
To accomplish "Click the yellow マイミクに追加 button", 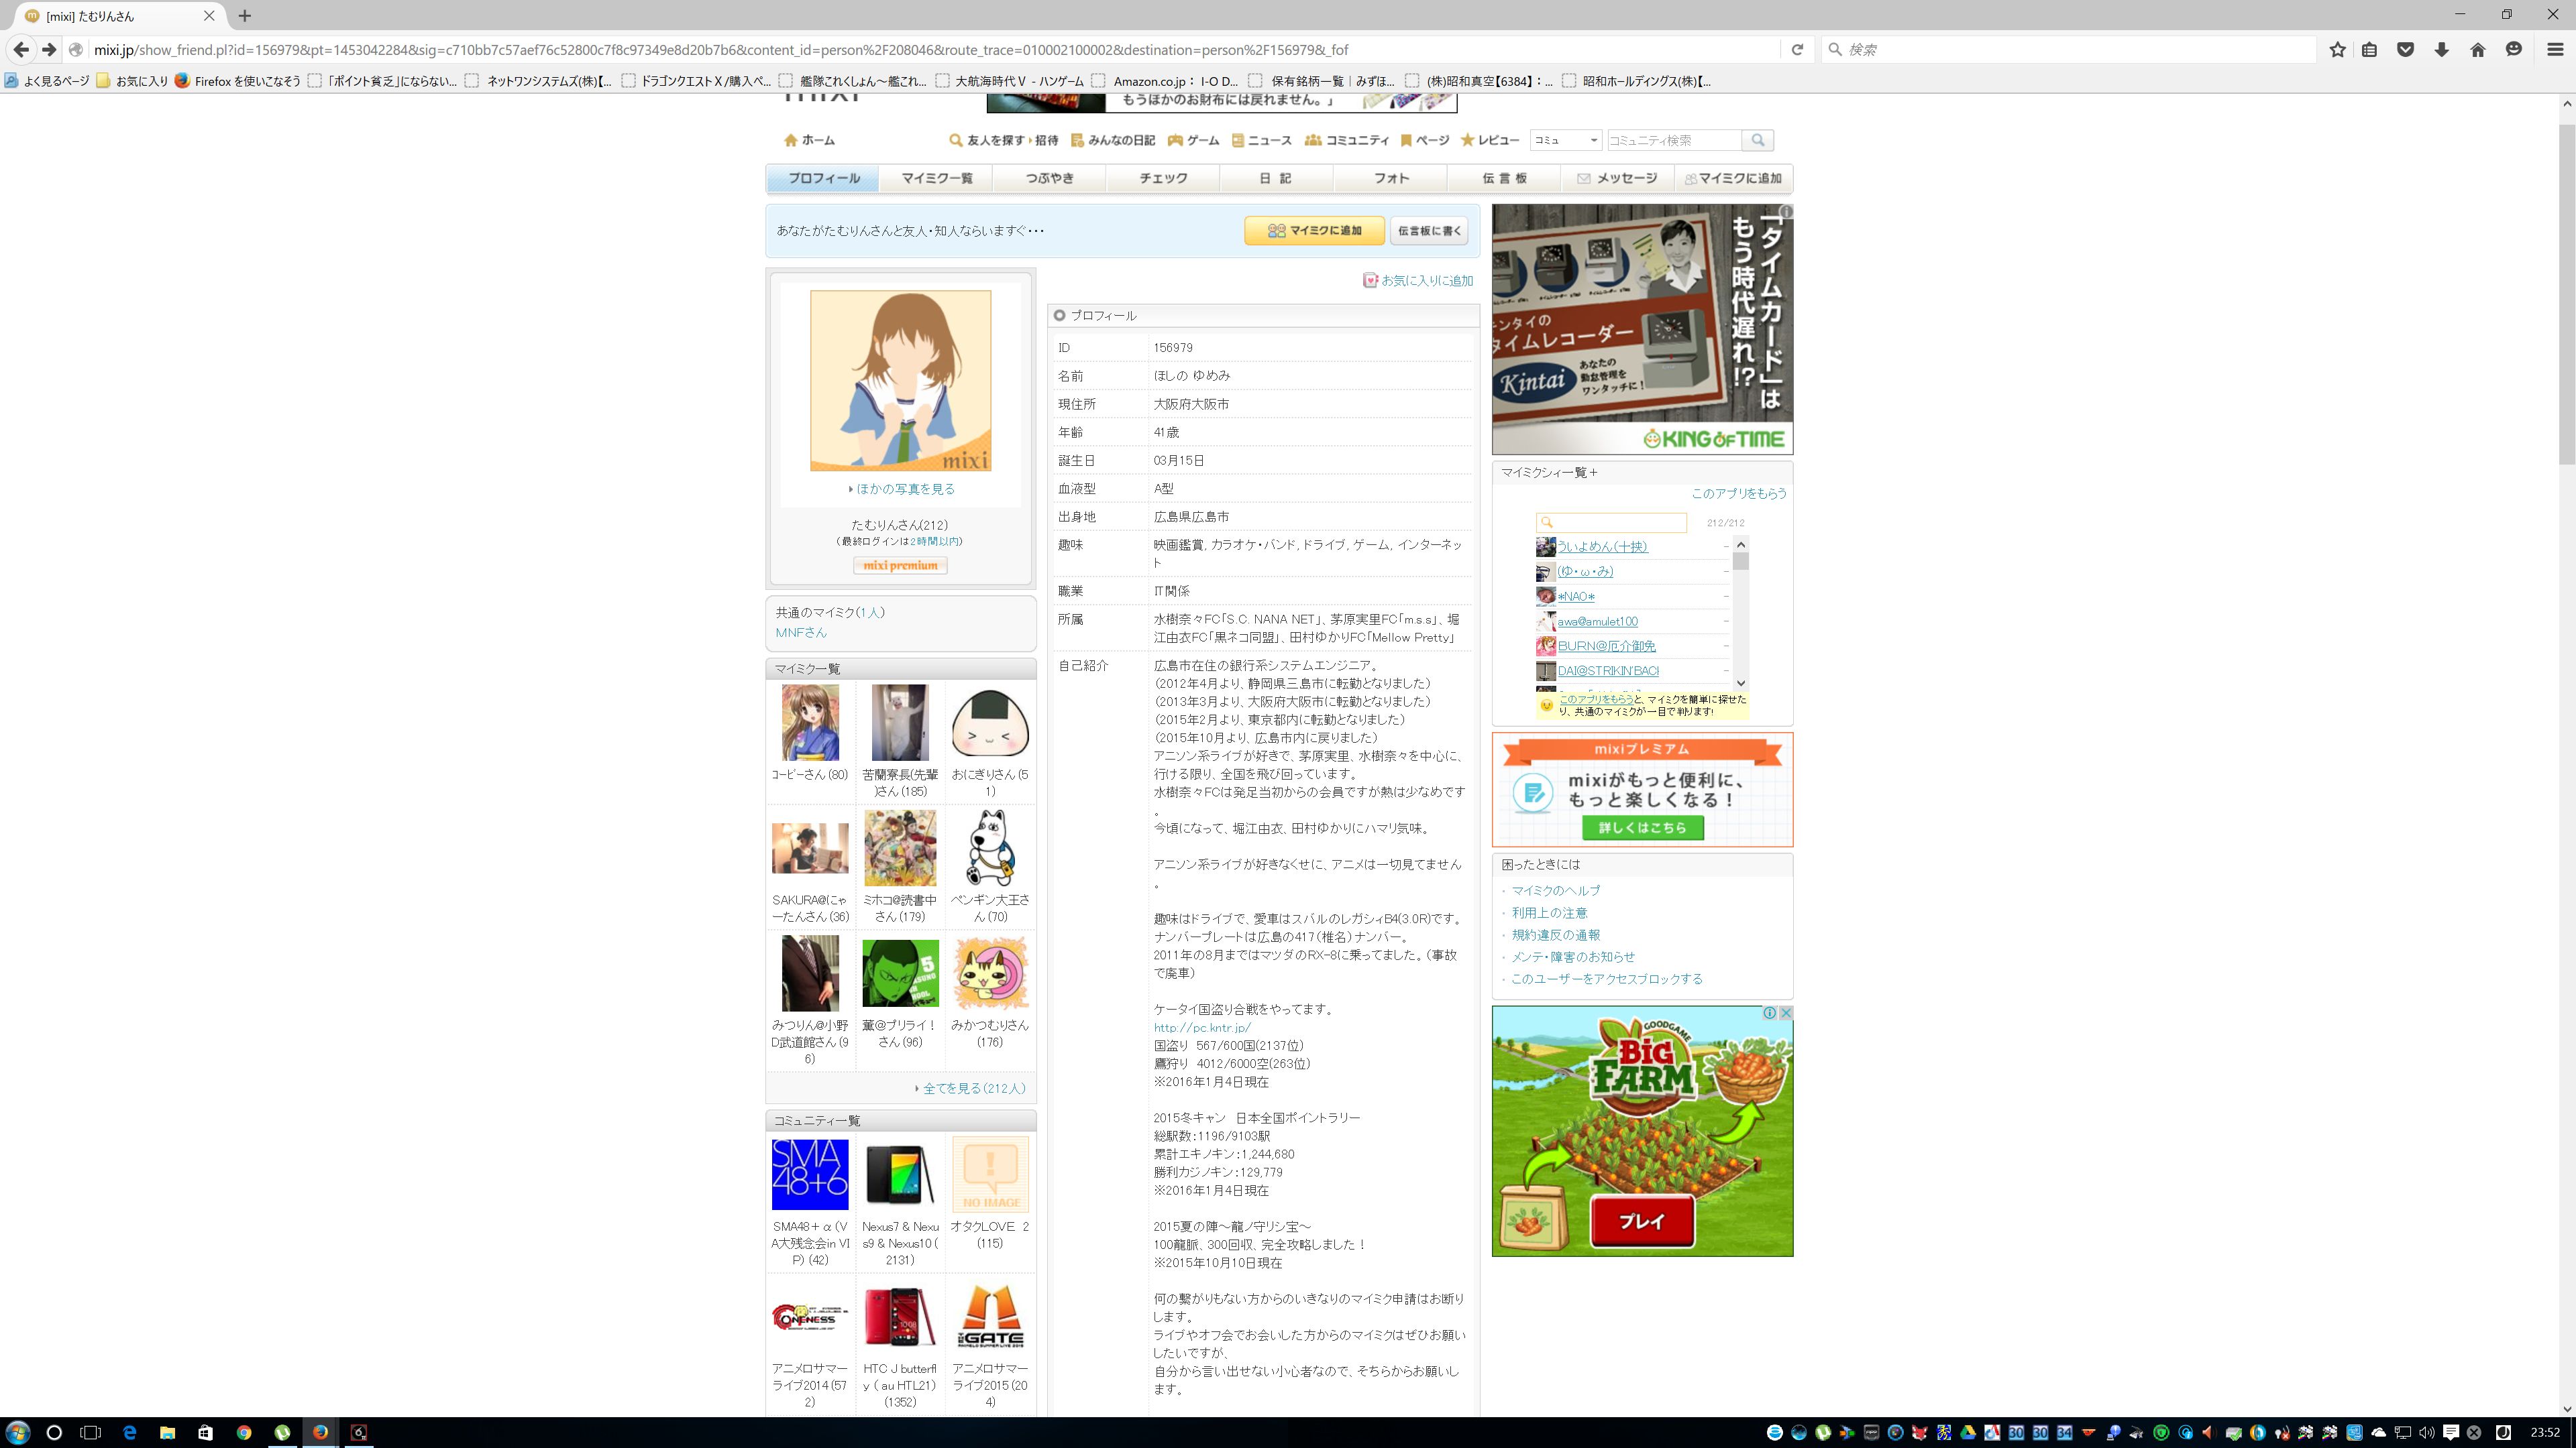I will [x=1314, y=231].
